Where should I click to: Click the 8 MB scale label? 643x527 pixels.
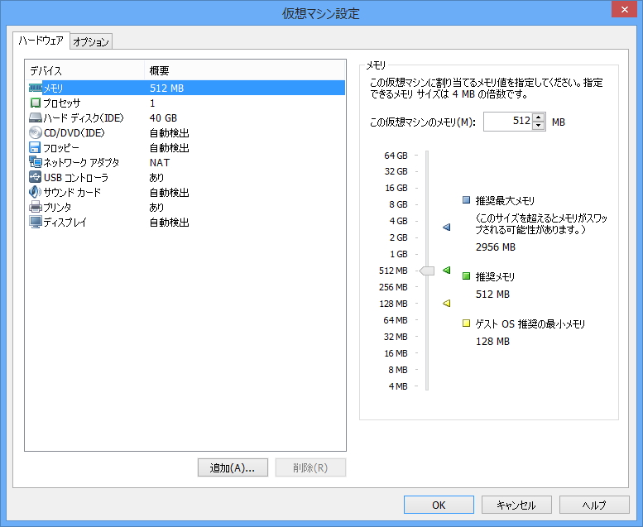point(398,370)
